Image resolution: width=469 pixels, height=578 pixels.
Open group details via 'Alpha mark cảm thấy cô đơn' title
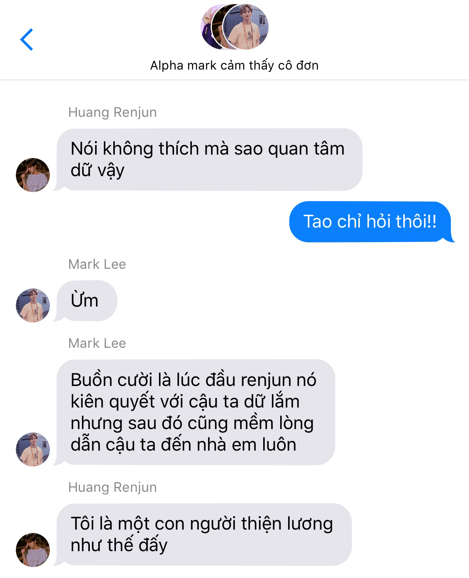pos(234,65)
